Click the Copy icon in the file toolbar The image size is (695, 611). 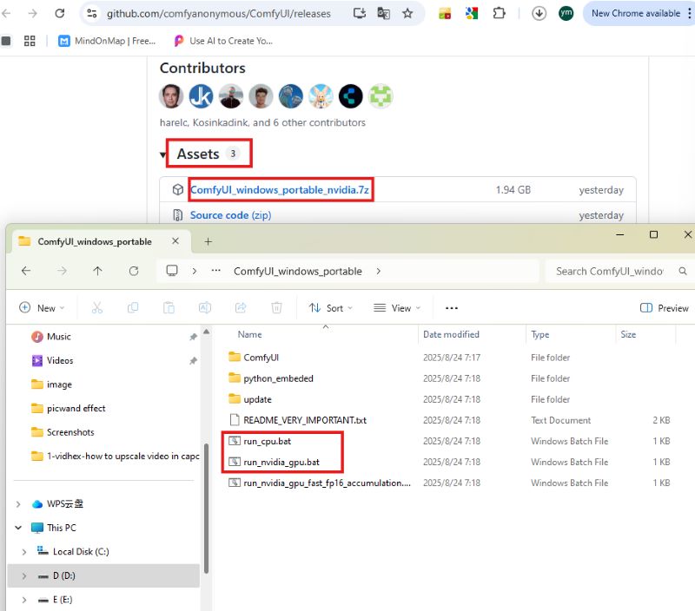[132, 307]
